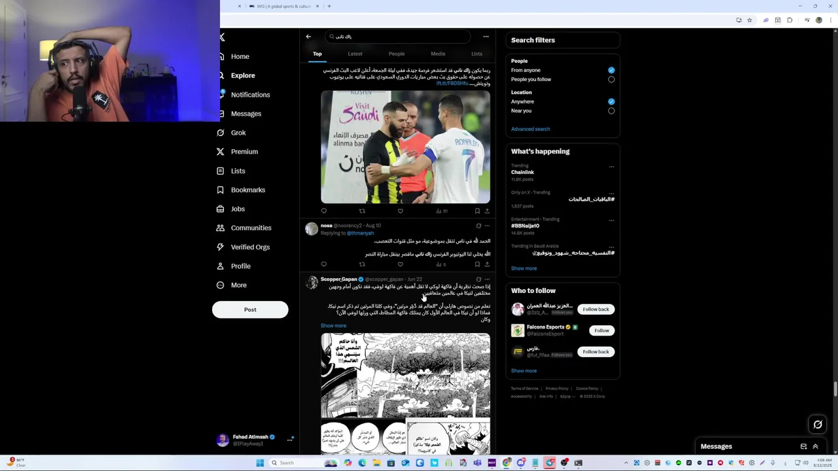The width and height of the screenshot is (838, 471).
Task: Reply to the Benzema Ronaldo image post
Action: pos(323,211)
